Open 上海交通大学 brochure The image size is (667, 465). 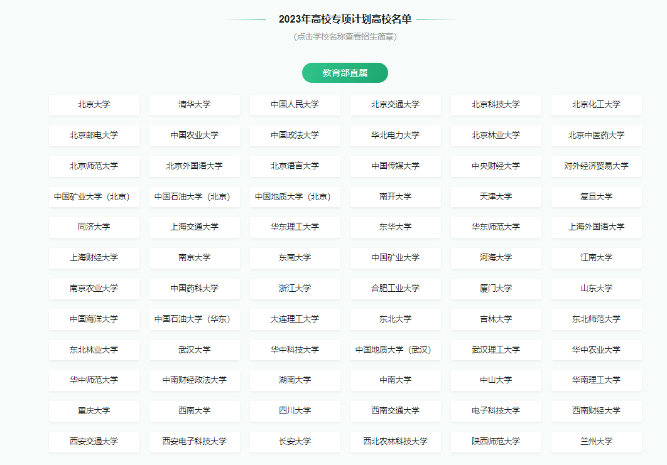tap(195, 227)
